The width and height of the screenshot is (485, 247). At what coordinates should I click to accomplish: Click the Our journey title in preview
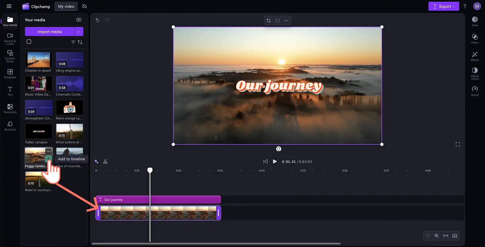tap(280, 86)
